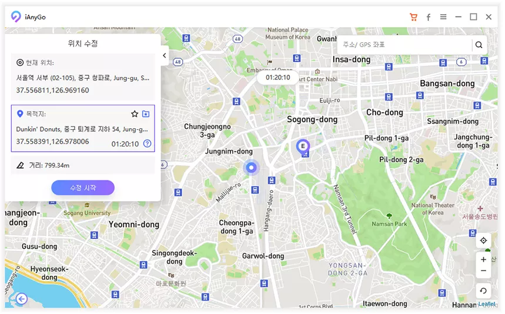Click the blue current position dot on map
Image resolution: width=505 pixels, height=314 pixels.
(251, 168)
